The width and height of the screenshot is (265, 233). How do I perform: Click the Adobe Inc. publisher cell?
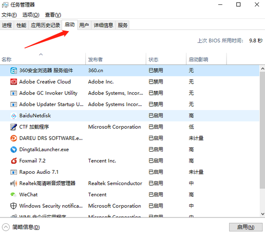[x=101, y=82]
